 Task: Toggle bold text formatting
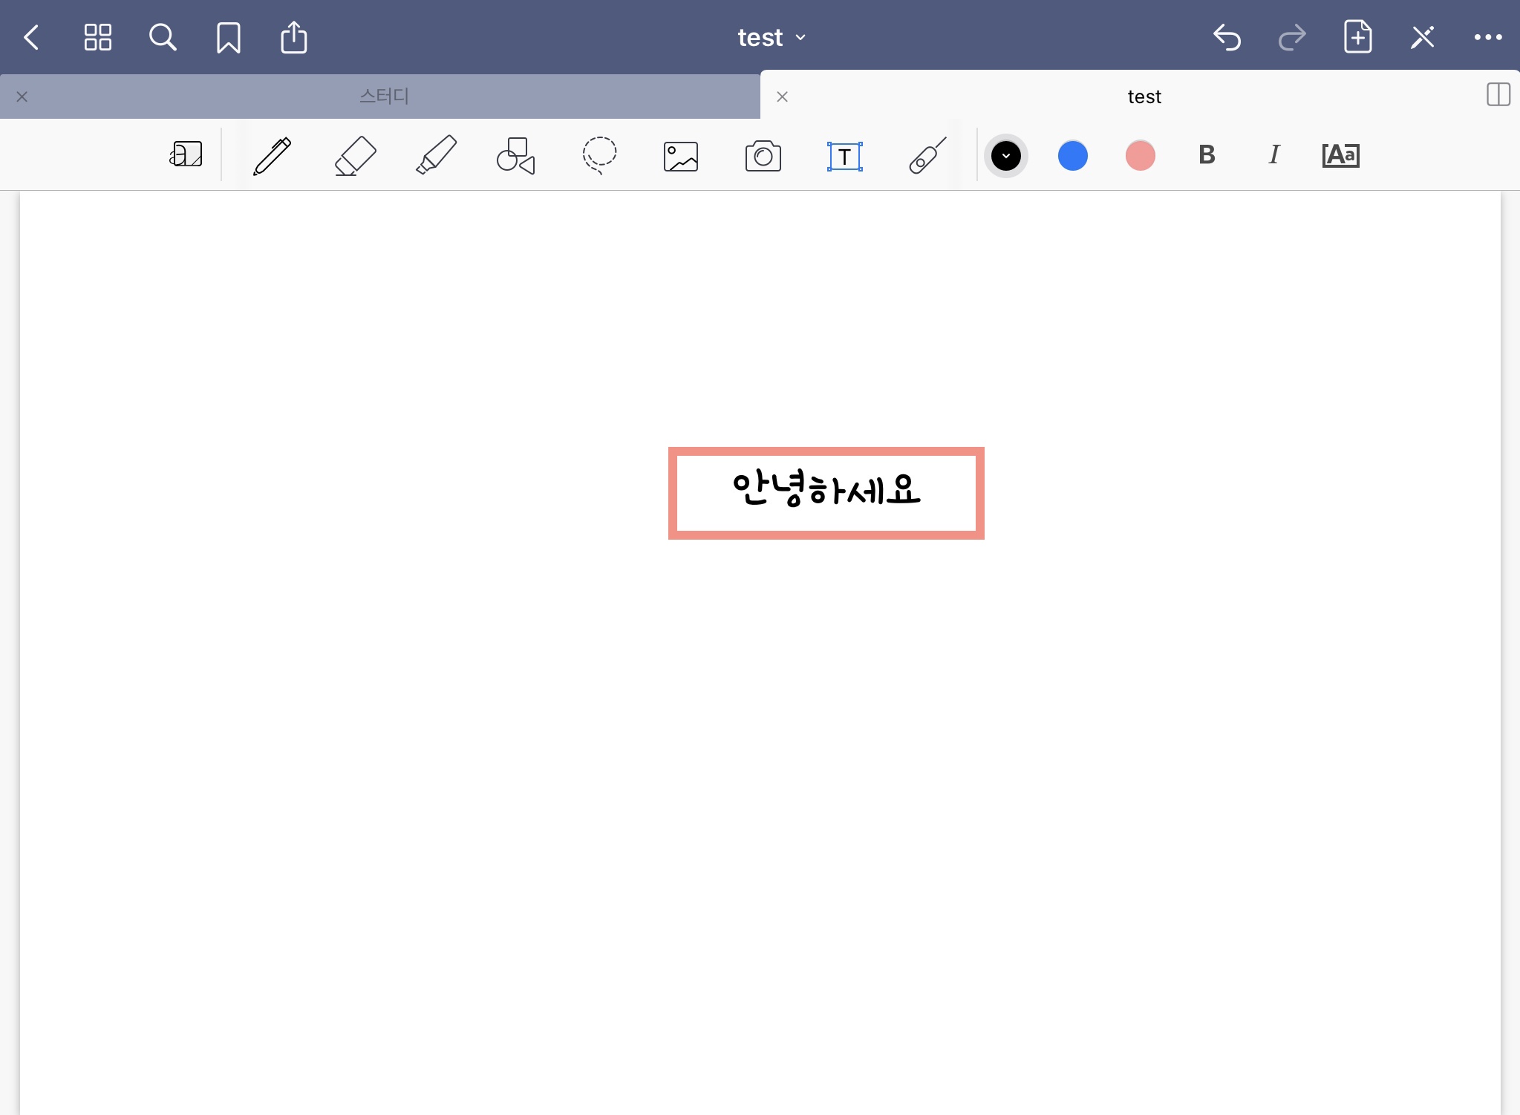point(1207,155)
